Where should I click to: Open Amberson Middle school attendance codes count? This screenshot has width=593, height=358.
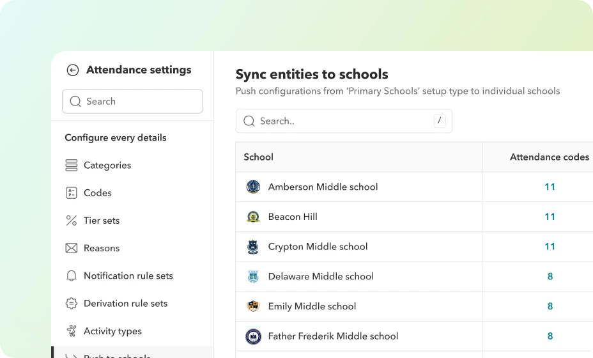tap(550, 187)
